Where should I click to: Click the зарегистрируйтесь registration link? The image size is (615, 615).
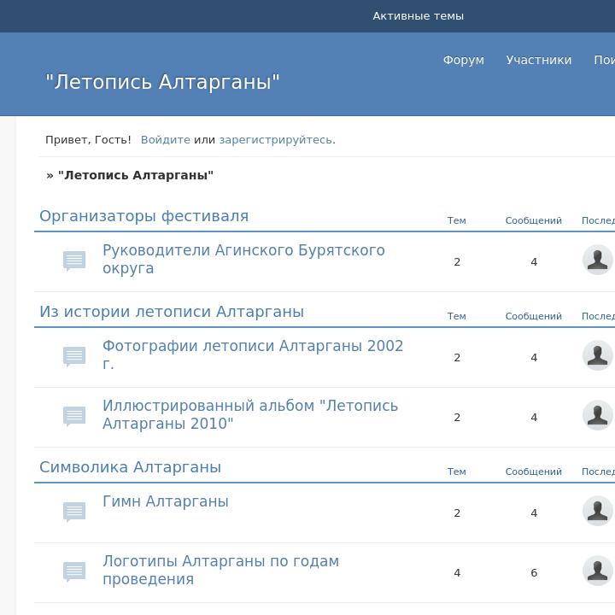click(276, 139)
